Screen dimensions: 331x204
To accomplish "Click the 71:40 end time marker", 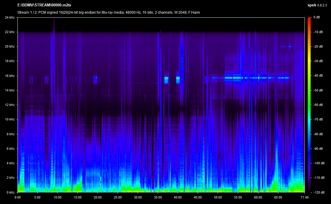I will click(x=304, y=197).
